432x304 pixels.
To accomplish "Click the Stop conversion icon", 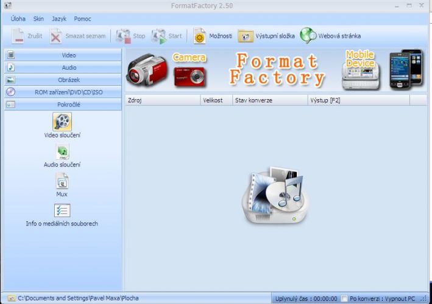I will (123, 36).
